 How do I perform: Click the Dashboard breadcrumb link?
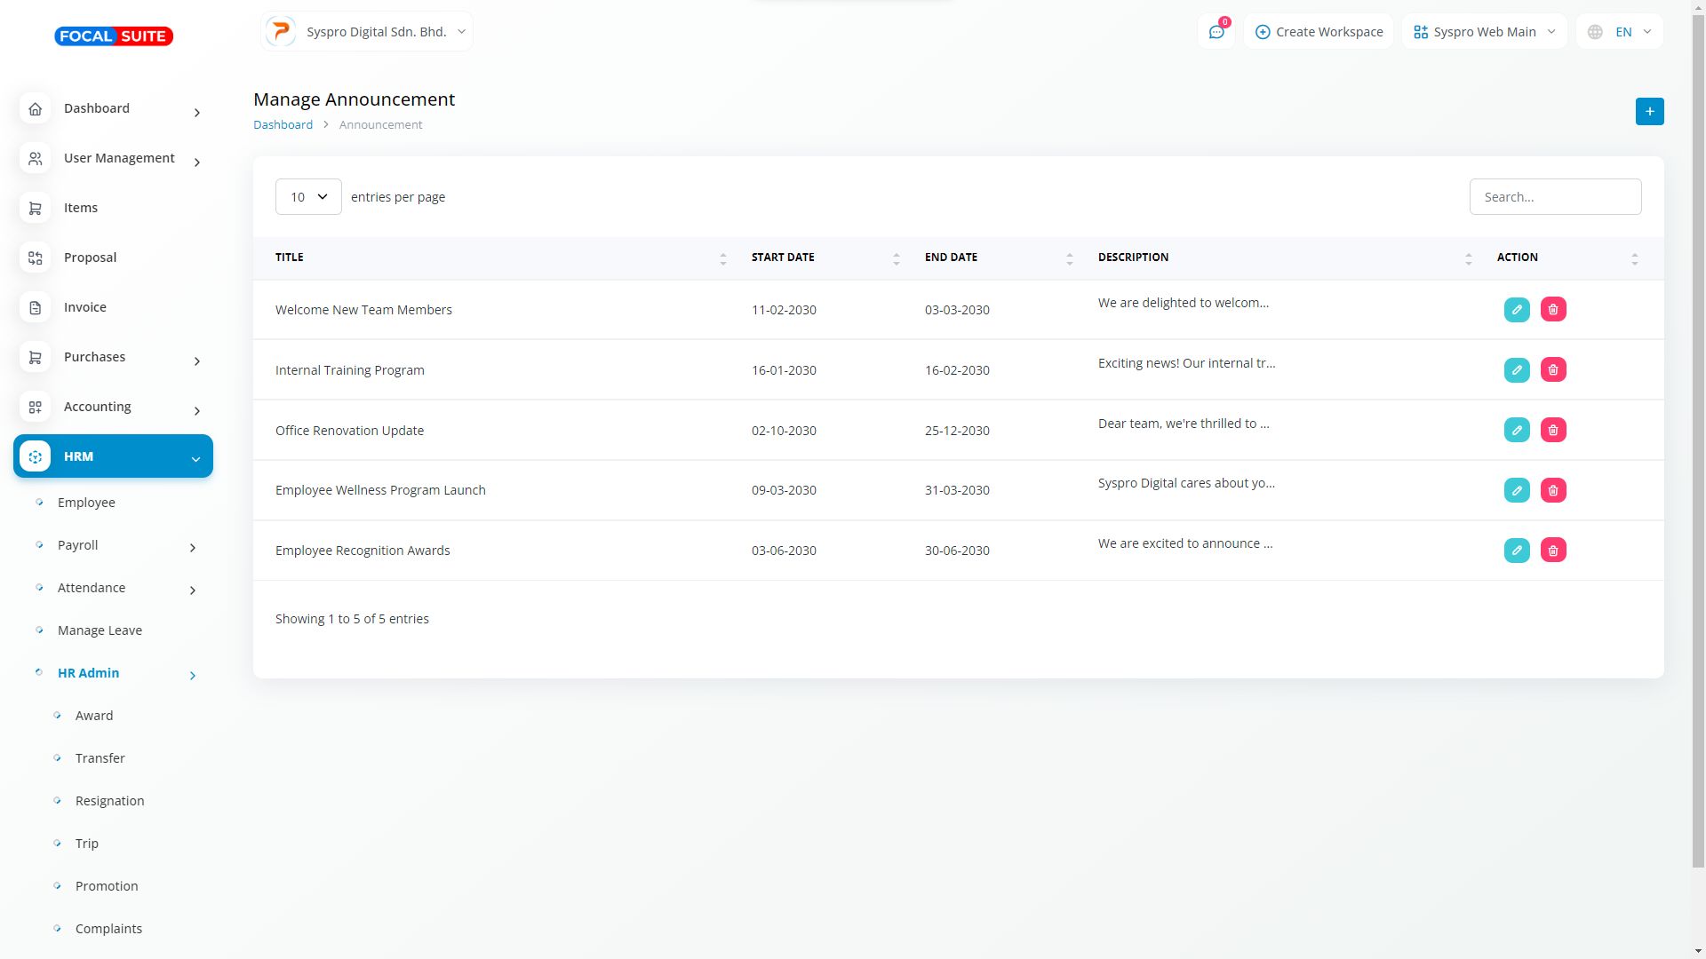point(283,125)
